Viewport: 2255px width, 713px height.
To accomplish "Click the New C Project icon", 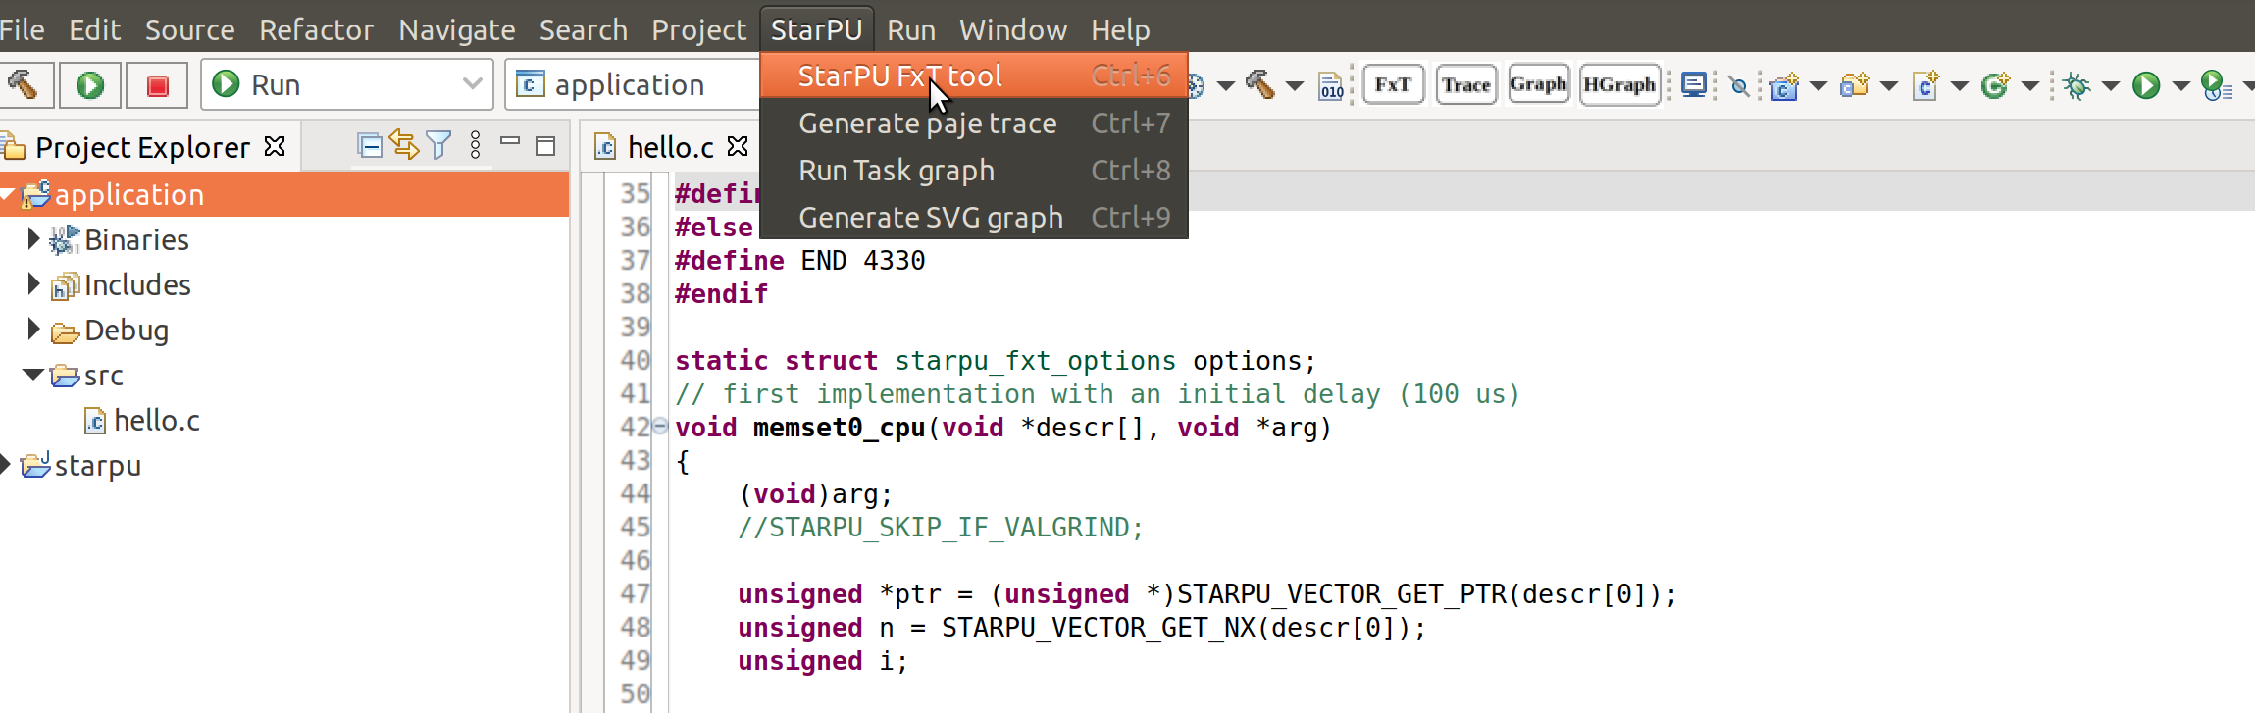I will click(1784, 86).
